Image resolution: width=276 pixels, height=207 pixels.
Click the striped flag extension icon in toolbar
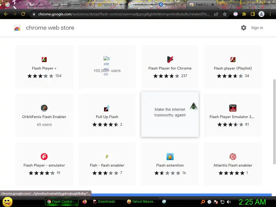(x=236, y=14)
